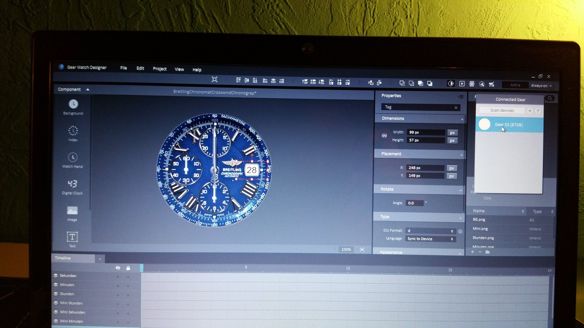Clear the Tag field with X

(456, 108)
